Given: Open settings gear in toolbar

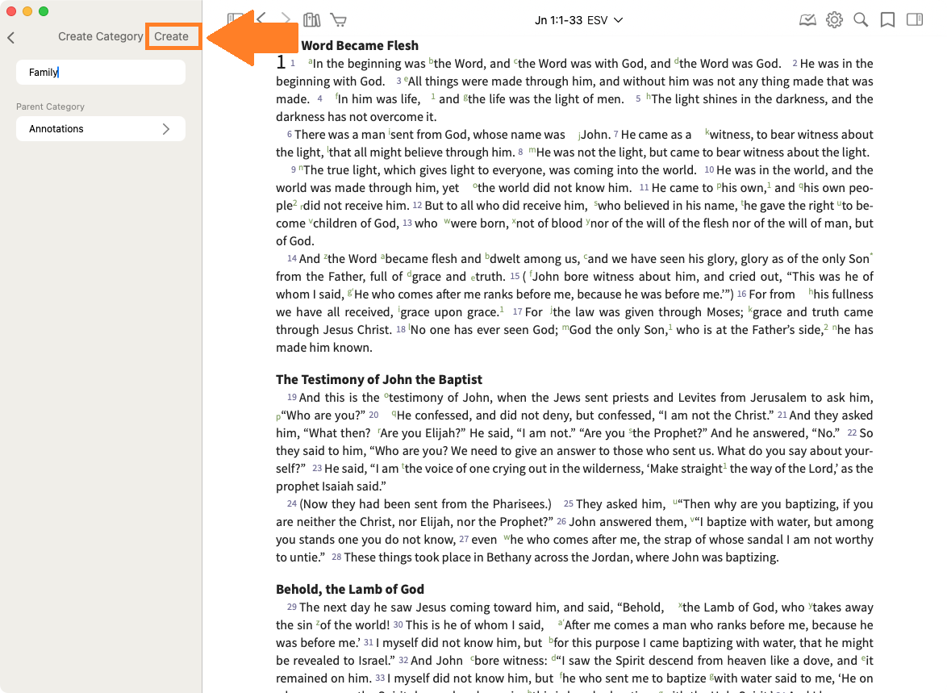Looking at the screenshot, I should (x=834, y=20).
